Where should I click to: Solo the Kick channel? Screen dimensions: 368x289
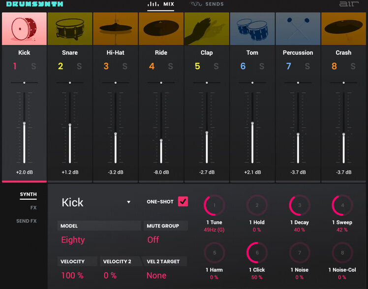(x=33, y=66)
